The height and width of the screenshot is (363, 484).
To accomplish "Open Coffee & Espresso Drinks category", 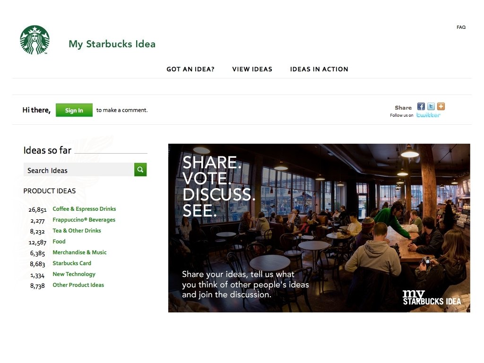I will [x=84, y=209].
